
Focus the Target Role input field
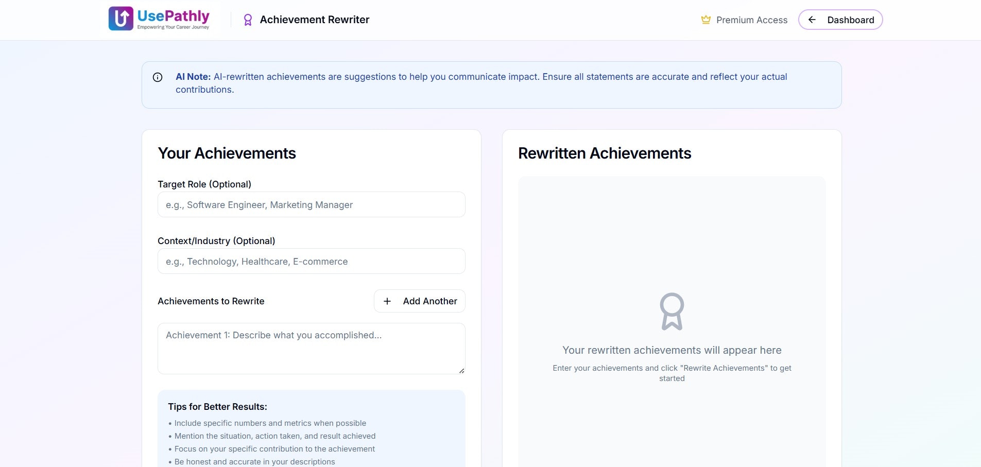pos(312,204)
